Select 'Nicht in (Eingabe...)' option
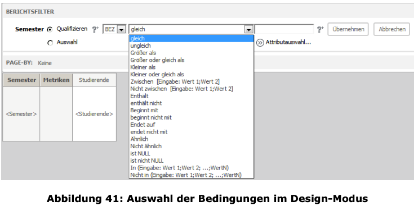 pyautogui.click(x=191, y=175)
